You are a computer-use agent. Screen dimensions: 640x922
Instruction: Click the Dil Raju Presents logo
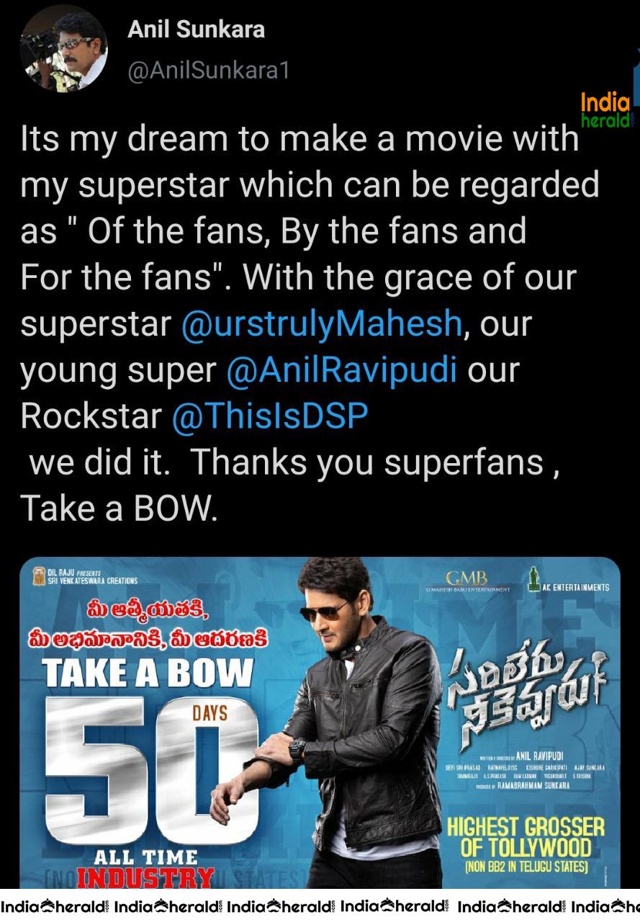point(85,576)
